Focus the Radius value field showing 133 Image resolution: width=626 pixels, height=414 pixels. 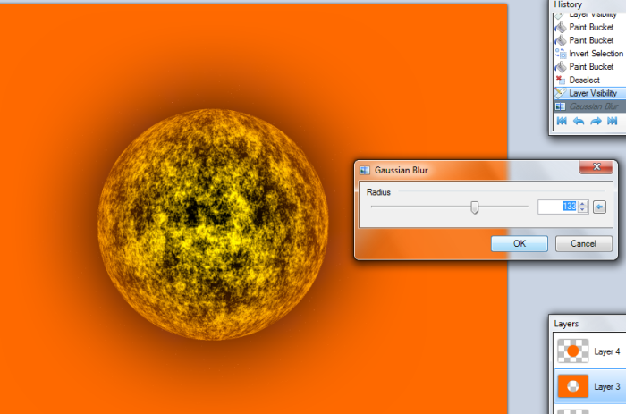click(557, 207)
